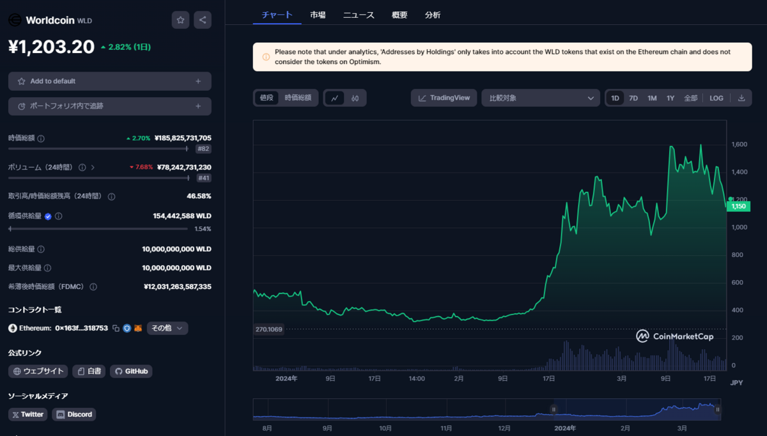Click the 154,442,588 WLD supply value

[x=182, y=216]
